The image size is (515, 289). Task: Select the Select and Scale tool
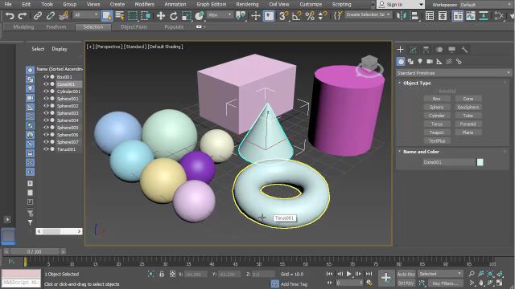click(186, 15)
